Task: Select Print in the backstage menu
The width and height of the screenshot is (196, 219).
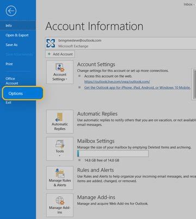Action: (x=9, y=64)
